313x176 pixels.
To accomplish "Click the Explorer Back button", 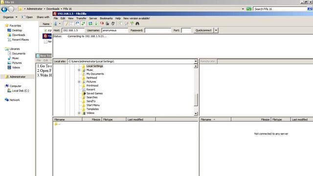I will (x=4, y=9).
